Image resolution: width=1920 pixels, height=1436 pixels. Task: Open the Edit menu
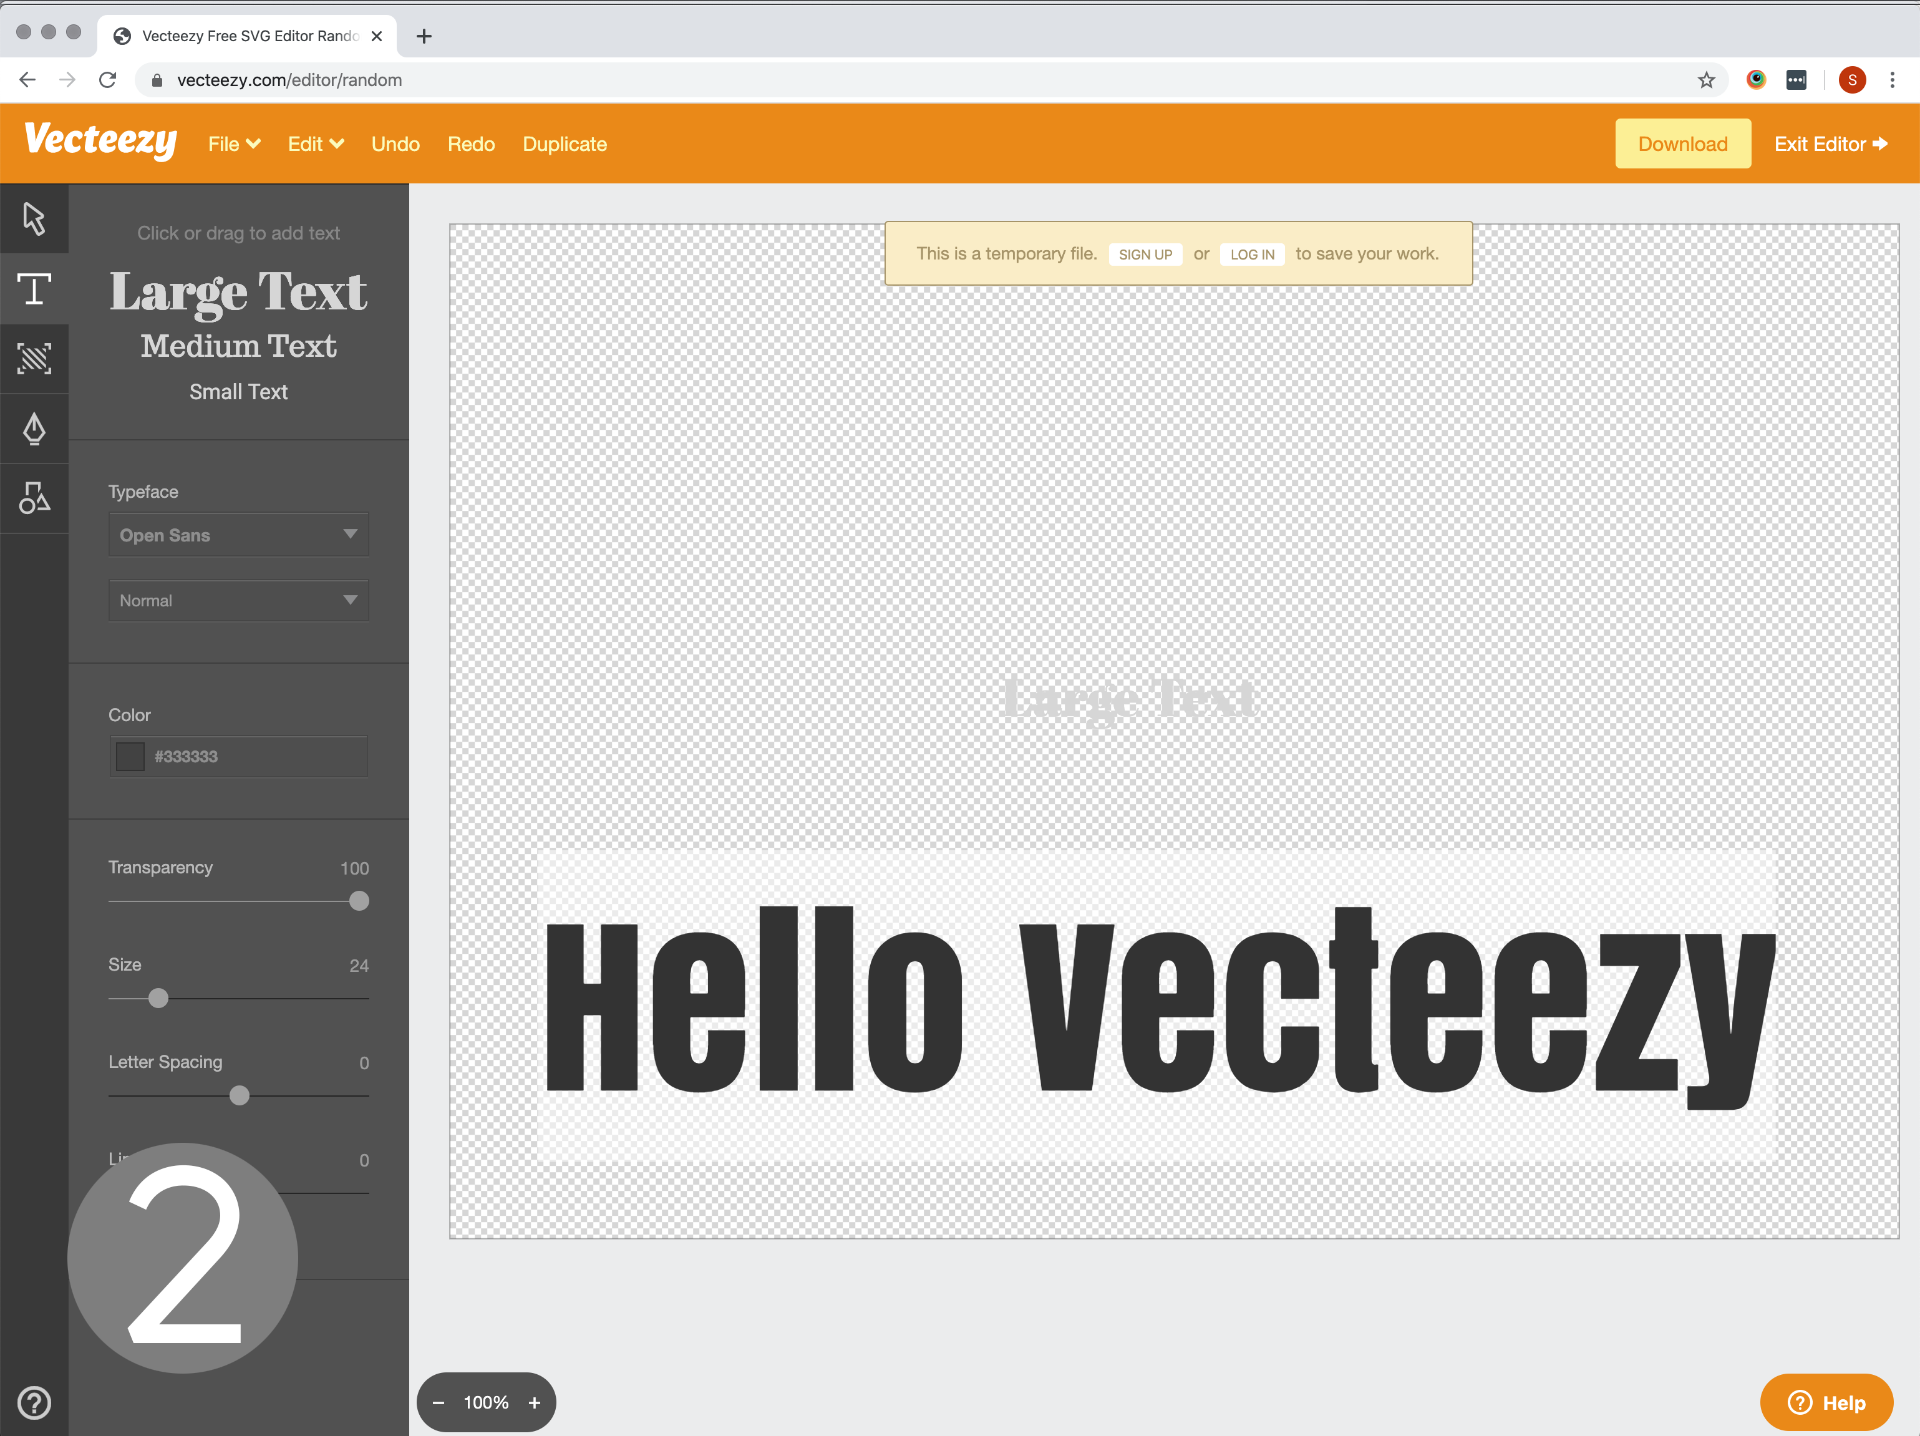click(x=315, y=144)
